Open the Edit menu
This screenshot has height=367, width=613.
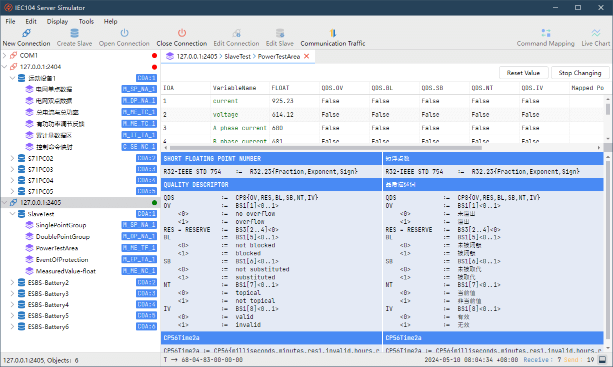(31, 22)
